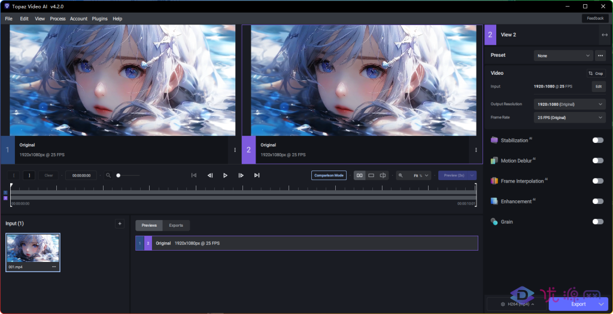Open the preset options three-dot button
Viewport: 613px width, 314px height.
click(x=600, y=56)
